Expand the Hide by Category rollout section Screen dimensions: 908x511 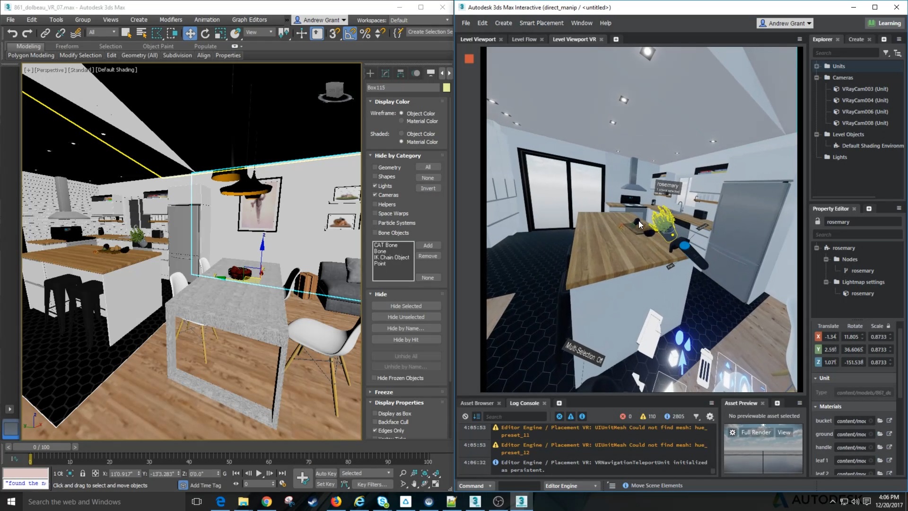point(397,155)
